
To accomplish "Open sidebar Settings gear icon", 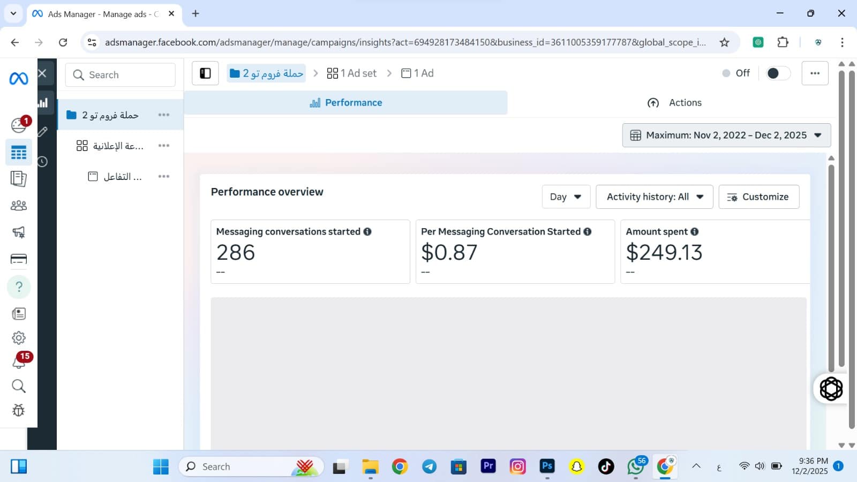I will pos(19,338).
